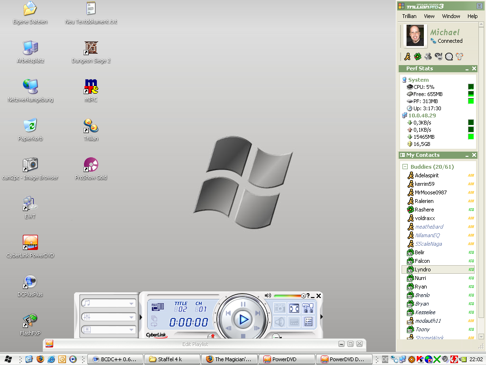Open the Trillian menu
The image size is (486, 365).
(409, 16)
